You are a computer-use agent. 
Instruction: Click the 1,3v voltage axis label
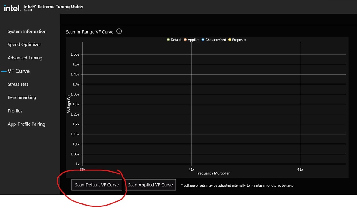pos(76,104)
